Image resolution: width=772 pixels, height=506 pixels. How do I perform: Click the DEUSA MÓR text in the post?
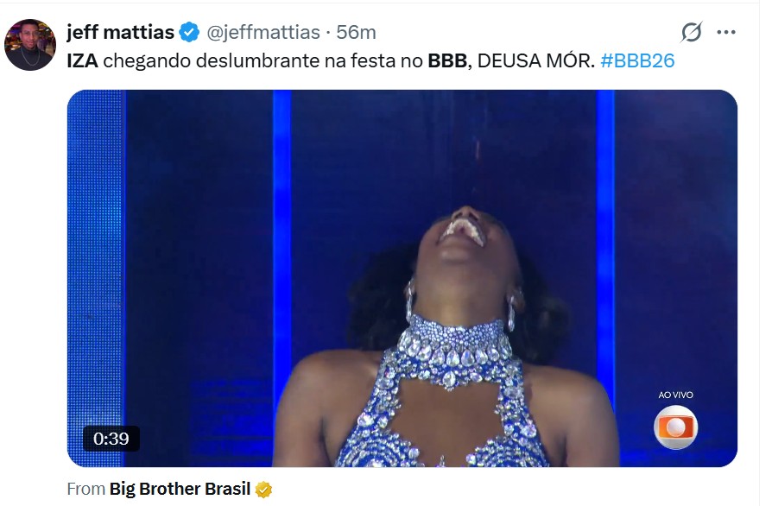click(535, 60)
